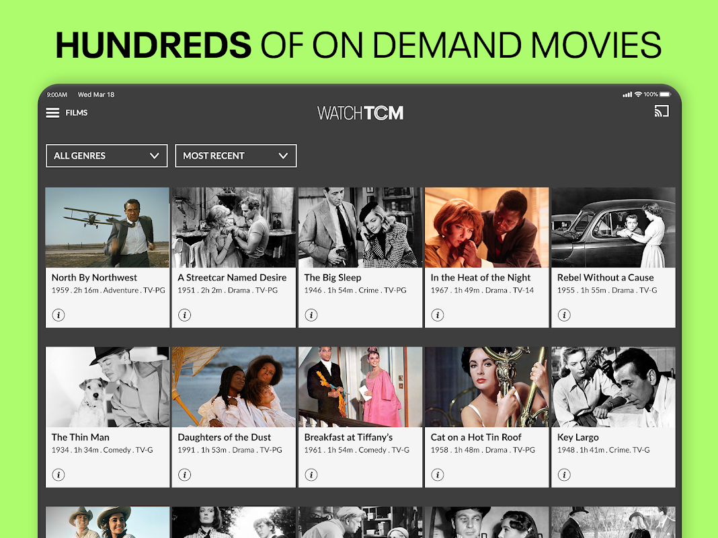Image resolution: width=718 pixels, height=538 pixels.
Task: View info for The Thin Man
Action: coord(58,475)
